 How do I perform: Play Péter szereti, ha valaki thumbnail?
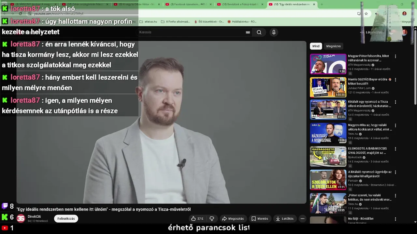click(x=328, y=203)
